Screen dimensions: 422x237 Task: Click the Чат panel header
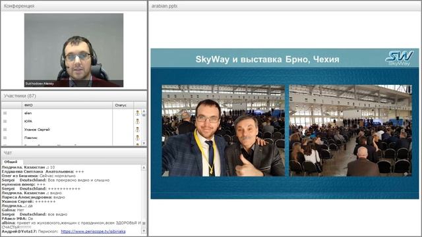[74, 153]
